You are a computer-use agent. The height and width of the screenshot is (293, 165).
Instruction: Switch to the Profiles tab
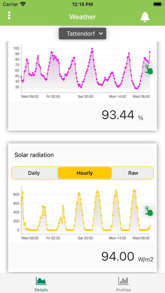tap(123, 284)
